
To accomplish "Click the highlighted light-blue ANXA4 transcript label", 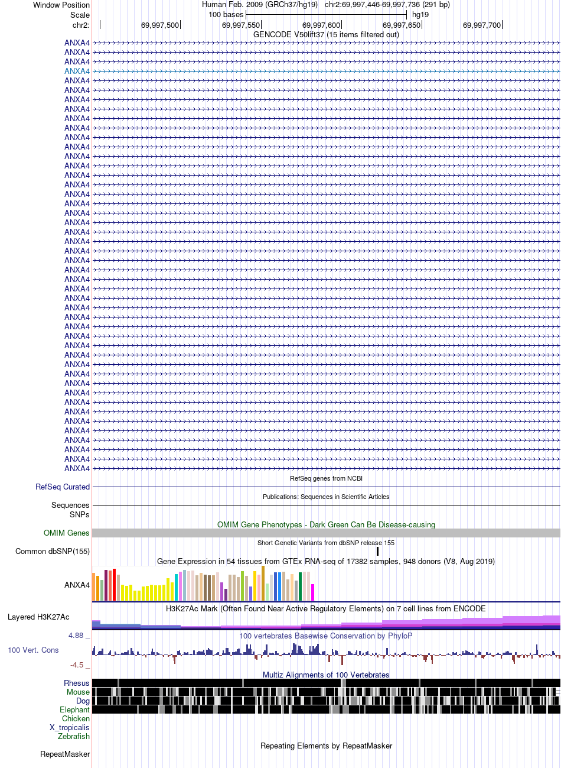I will point(77,71).
